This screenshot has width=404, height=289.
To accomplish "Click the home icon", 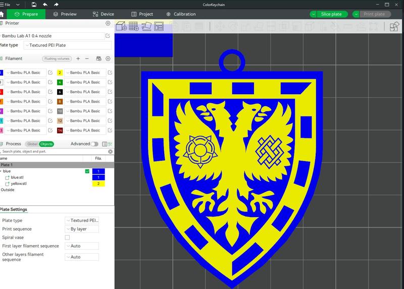I will tap(2, 14).
